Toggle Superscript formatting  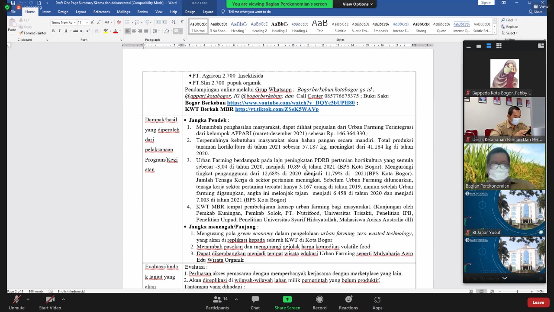tap(87, 31)
